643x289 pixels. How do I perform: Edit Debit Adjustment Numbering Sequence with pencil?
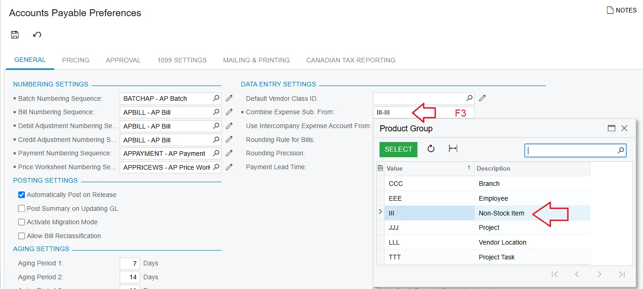point(229,126)
